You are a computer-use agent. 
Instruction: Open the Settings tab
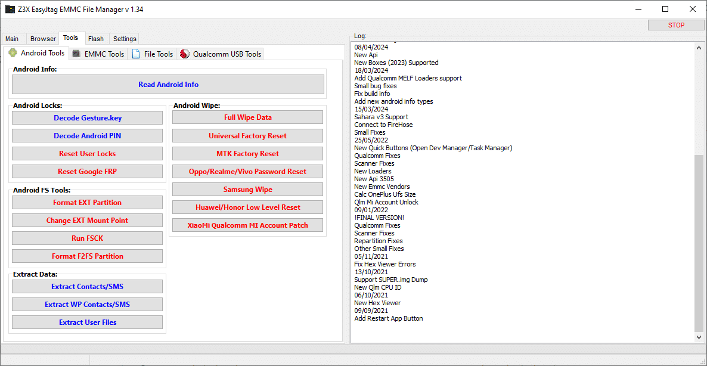[x=125, y=39]
